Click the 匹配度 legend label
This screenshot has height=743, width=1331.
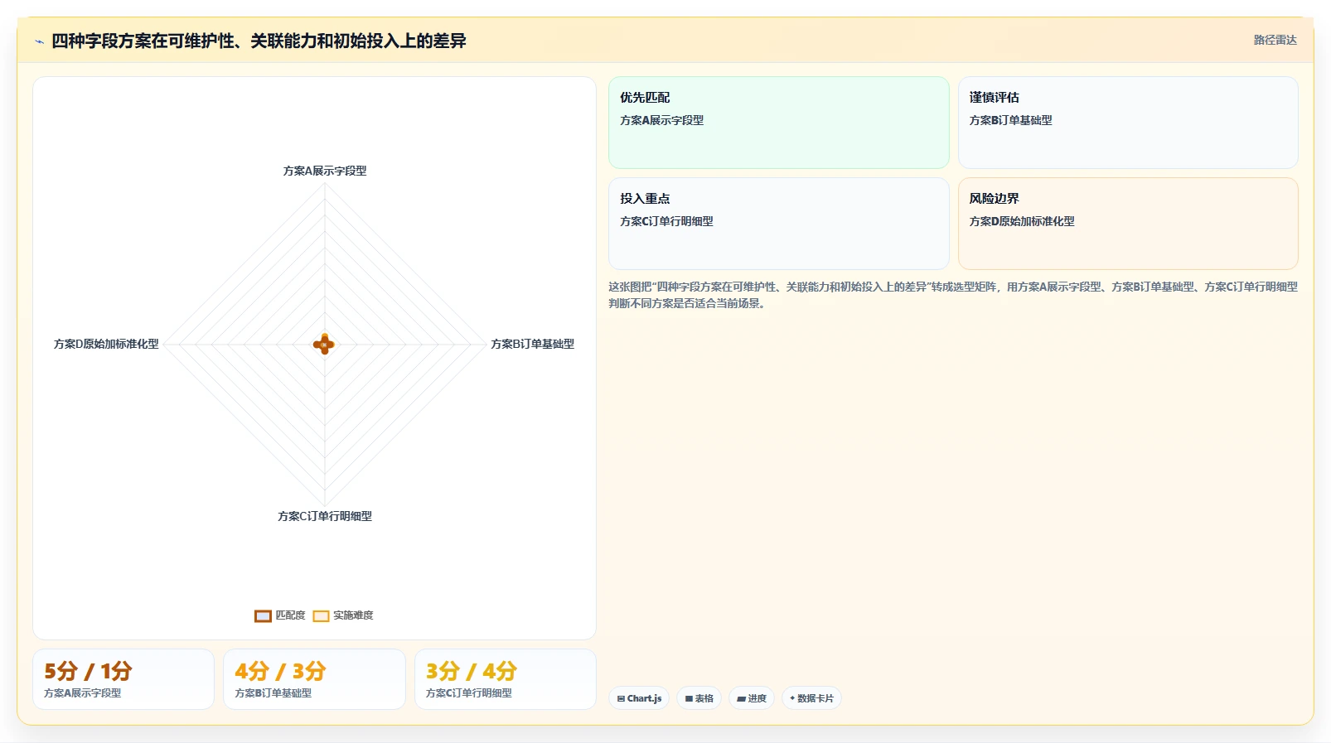(290, 615)
